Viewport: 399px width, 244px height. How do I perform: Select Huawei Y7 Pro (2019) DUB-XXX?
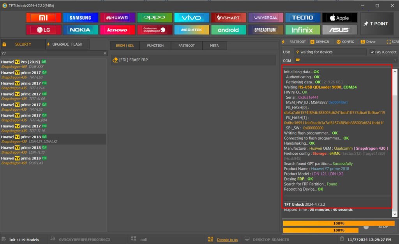click(x=53, y=64)
